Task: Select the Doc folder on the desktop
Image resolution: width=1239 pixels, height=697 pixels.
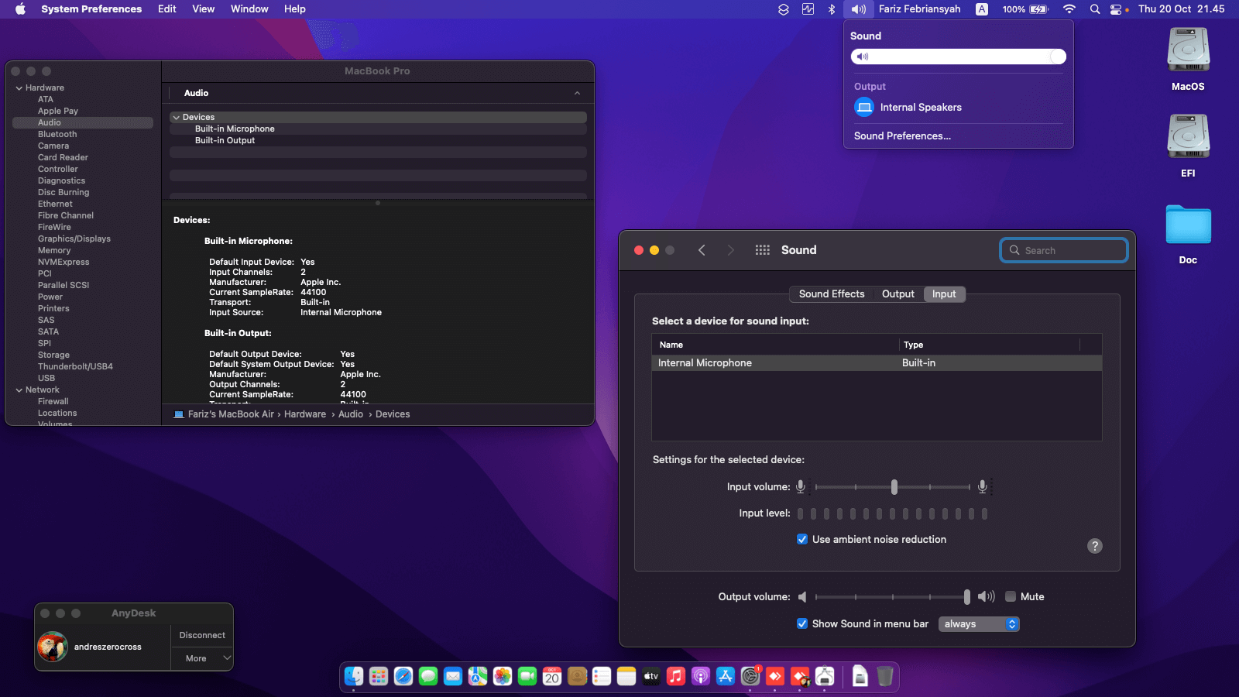Action: [x=1188, y=234]
